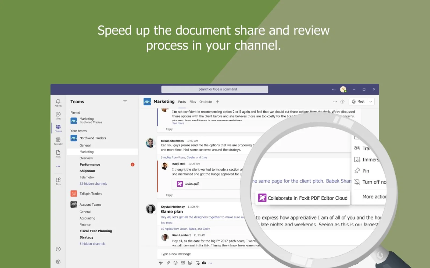Open the Help question mark icon

pyautogui.click(x=58, y=249)
